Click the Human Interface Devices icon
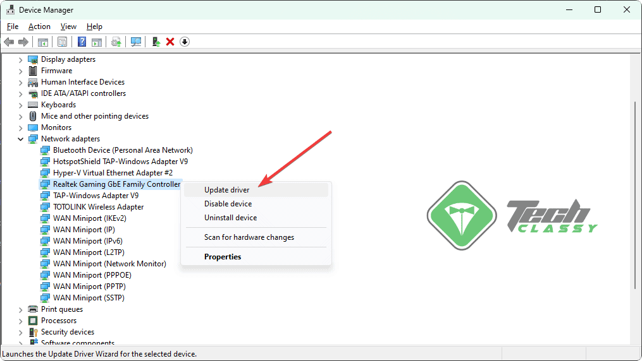 click(x=33, y=83)
